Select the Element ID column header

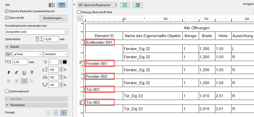pos(104,36)
